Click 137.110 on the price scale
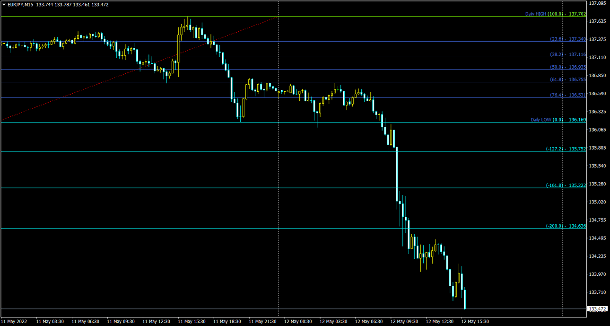This screenshot has width=610, height=326. 598,57
